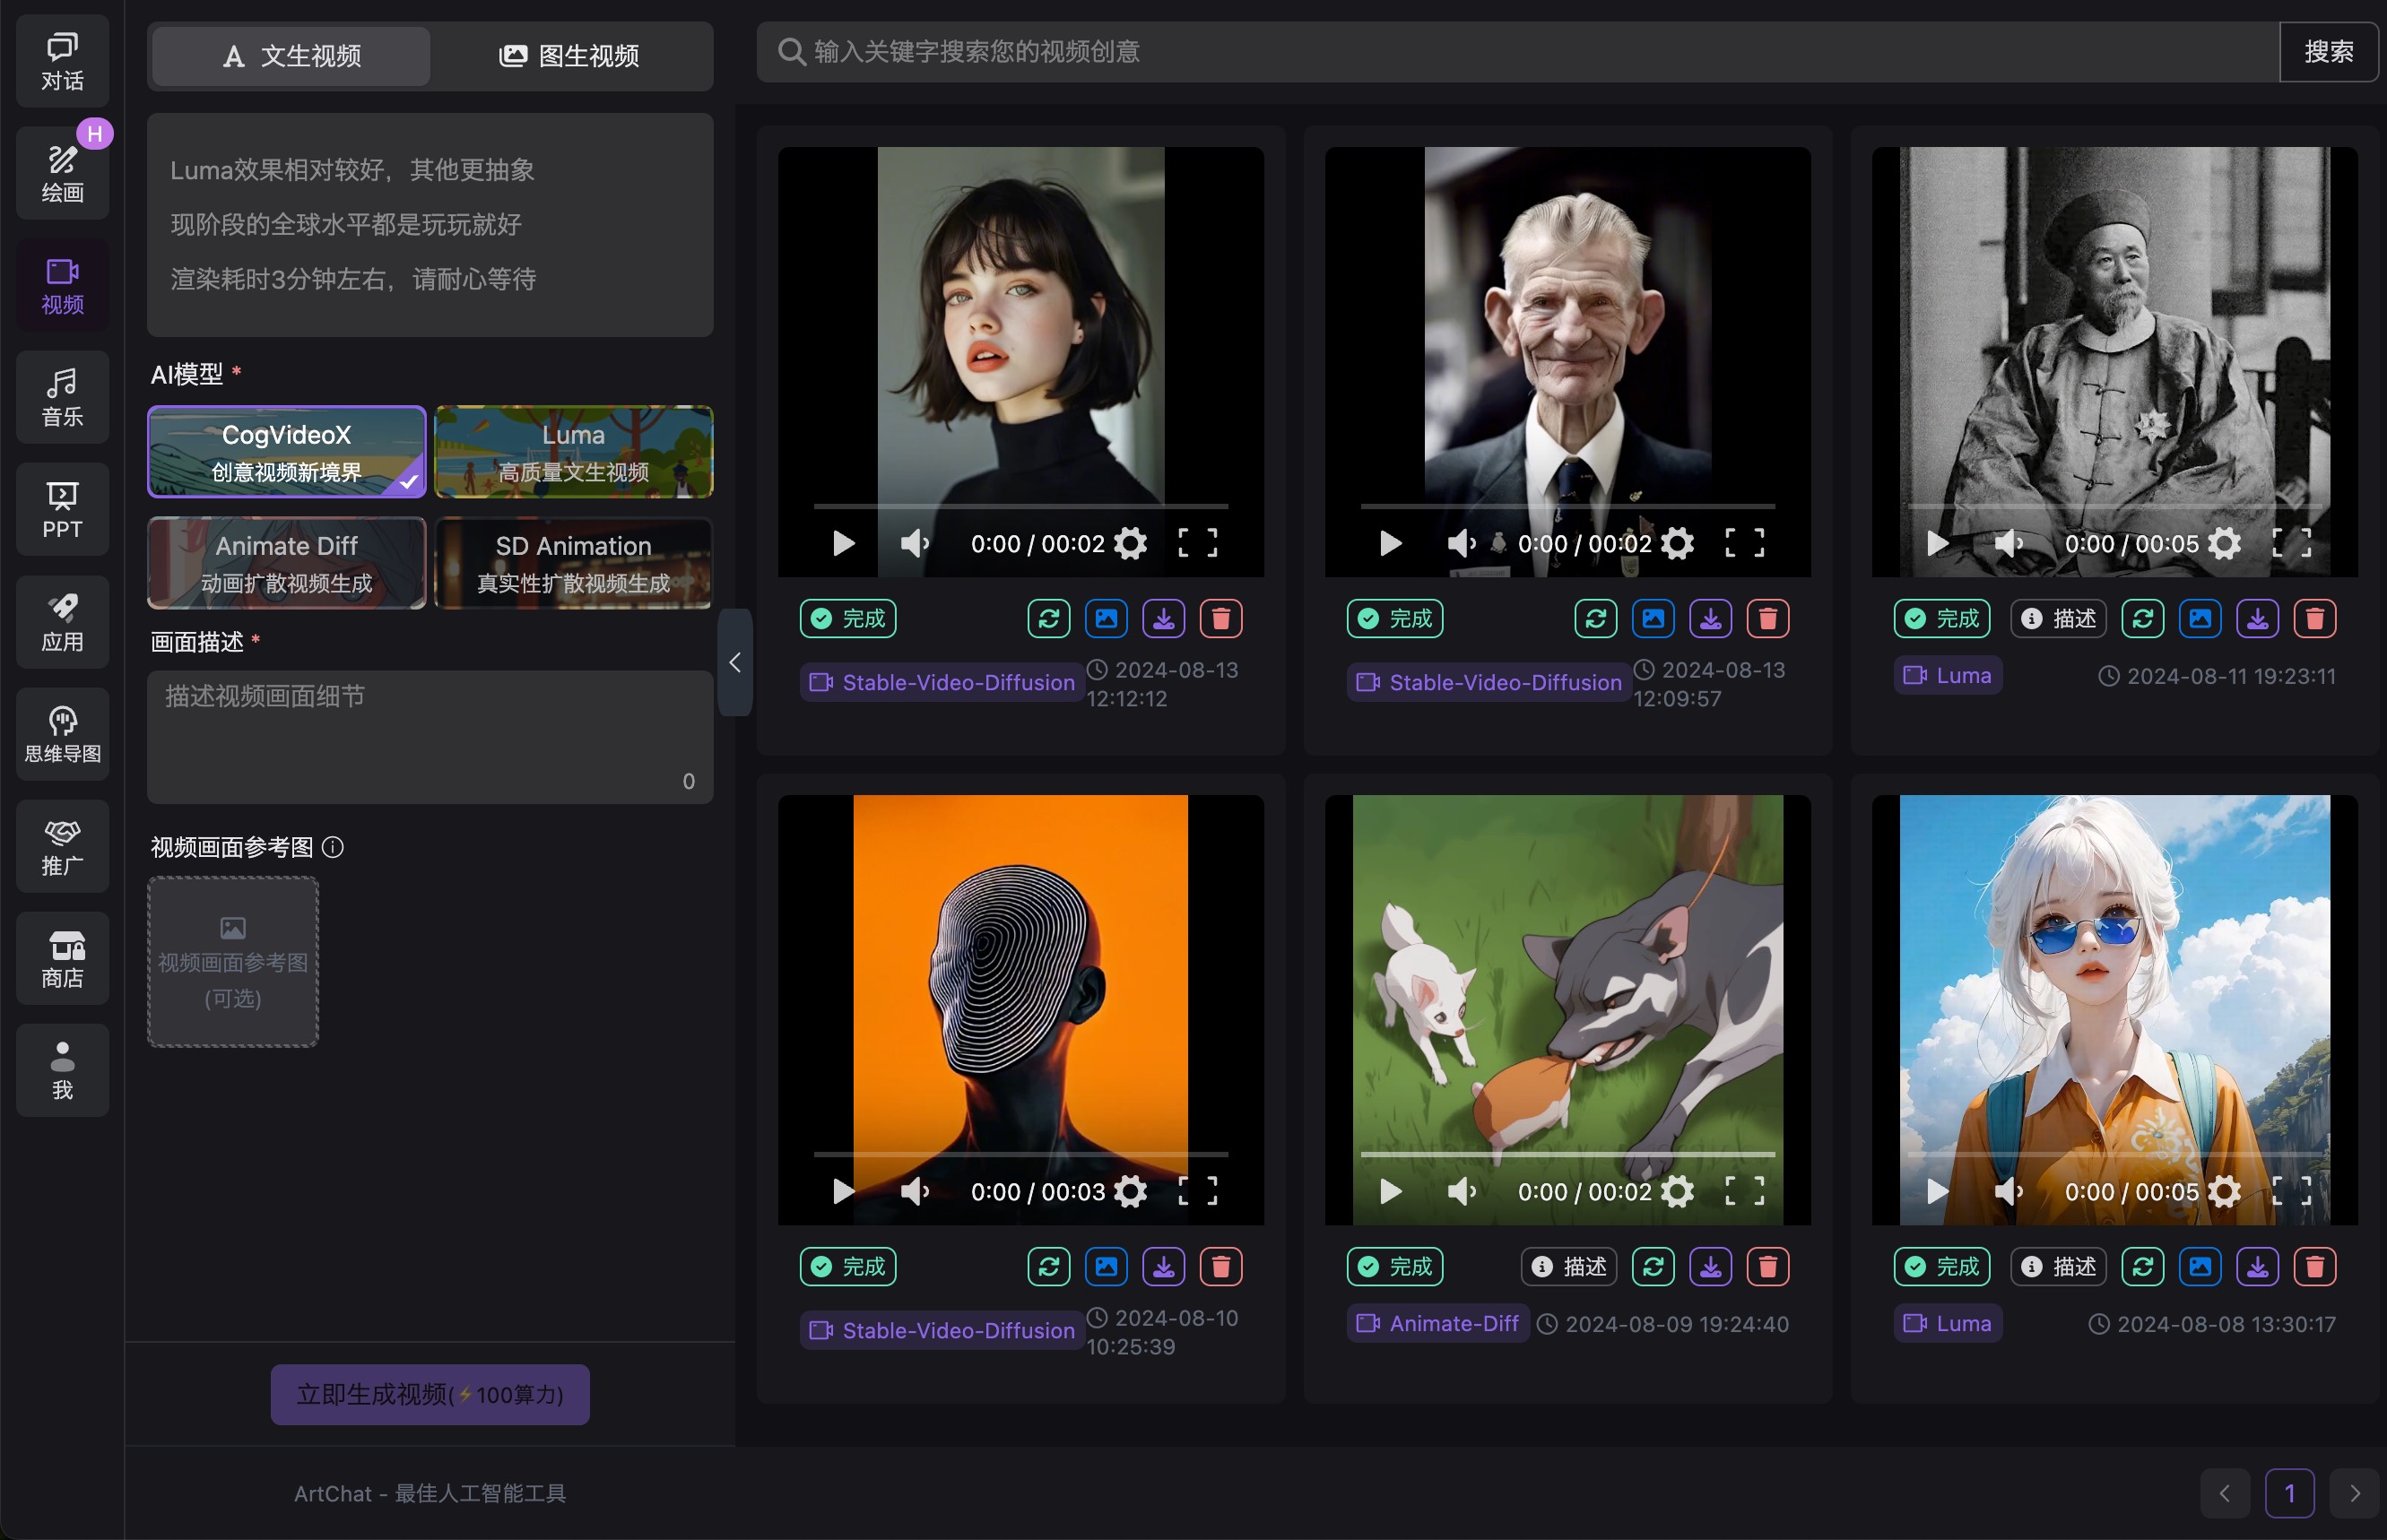Seek the black-haired girl video progress bar
Image resolution: width=2387 pixels, height=1540 pixels.
coord(1021,506)
